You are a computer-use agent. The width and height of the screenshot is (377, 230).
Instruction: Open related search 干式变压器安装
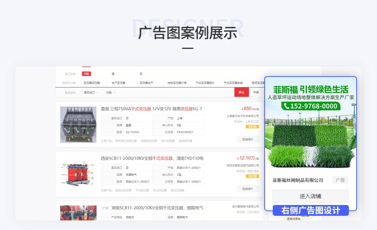pyautogui.click(x=233, y=83)
